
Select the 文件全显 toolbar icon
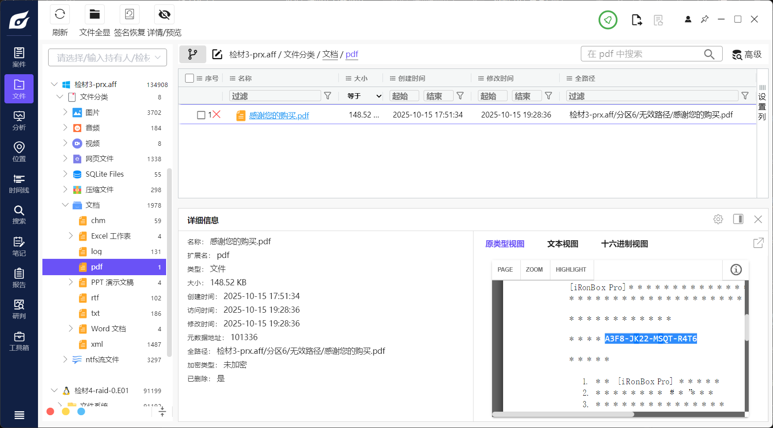pyautogui.click(x=94, y=14)
